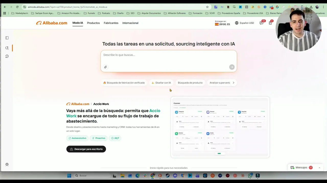Select Búsqueda de fabricación verificada chip
The image size is (327, 183).
click(x=124, y=83)
